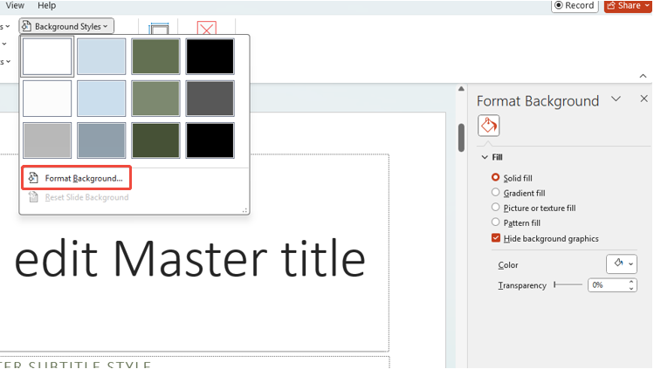Image resolution: width=654 pixels, height=376 pixels.
Task: Select the black background style in first row
Action: [210, 57]
